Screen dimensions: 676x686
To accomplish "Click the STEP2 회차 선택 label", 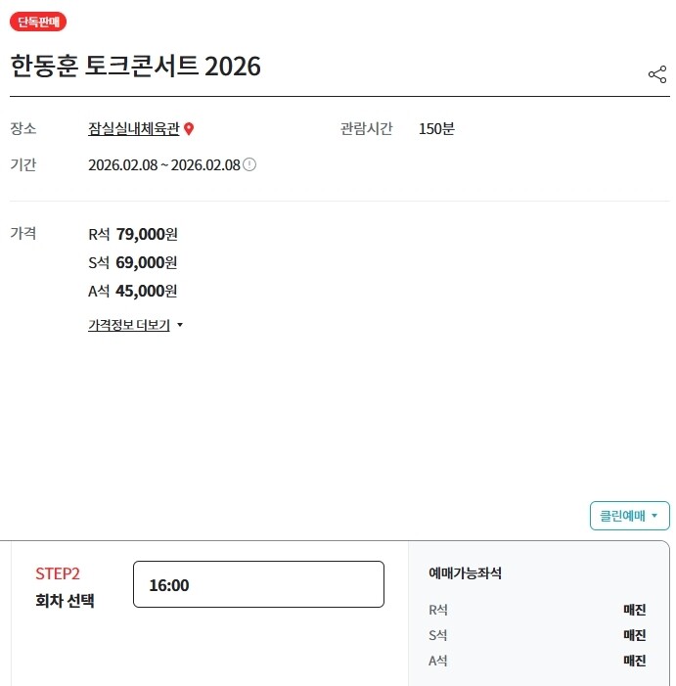I will pyautogui.click(x=65, y=587).
